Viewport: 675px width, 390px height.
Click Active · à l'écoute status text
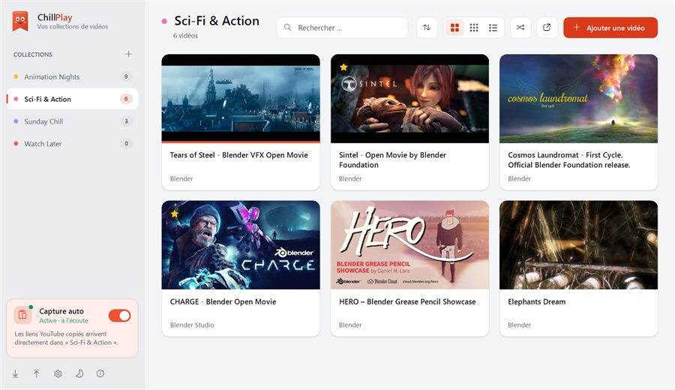point(64,321)
